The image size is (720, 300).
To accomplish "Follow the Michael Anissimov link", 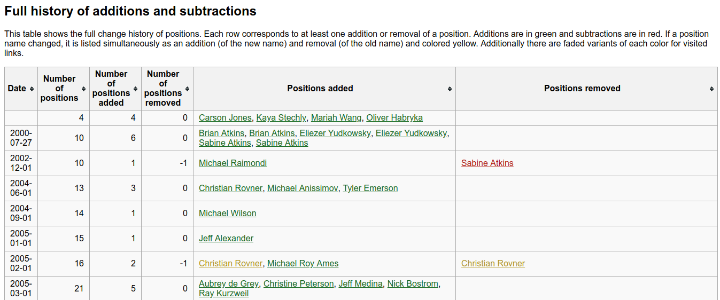I will 303,188.
